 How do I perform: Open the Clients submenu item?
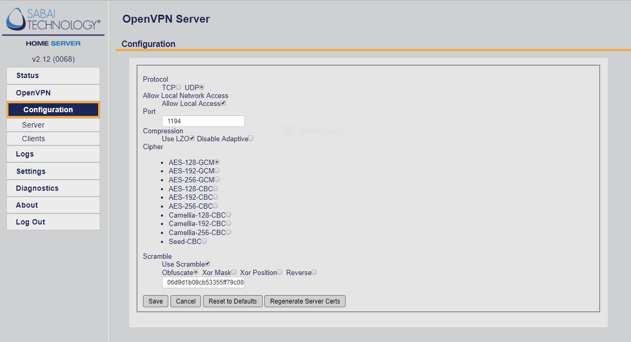pyautogui.click(x=53, y=139)
